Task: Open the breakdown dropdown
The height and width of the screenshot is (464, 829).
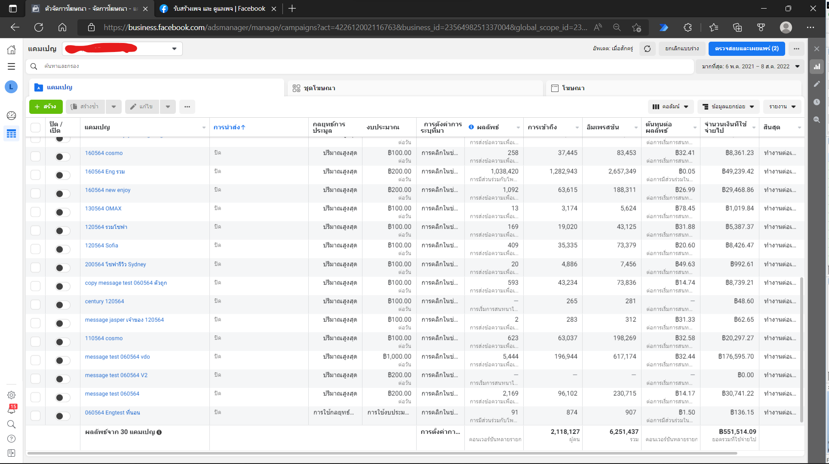Action: [728, 107]
